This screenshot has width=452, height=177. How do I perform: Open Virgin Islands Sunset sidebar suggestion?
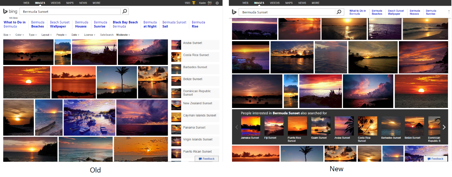[195, 141]
